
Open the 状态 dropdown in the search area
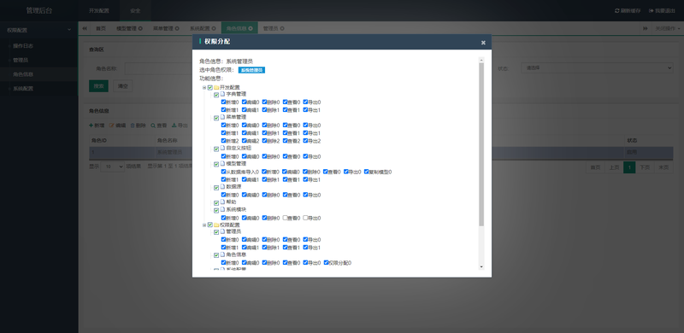coord(597,68)
